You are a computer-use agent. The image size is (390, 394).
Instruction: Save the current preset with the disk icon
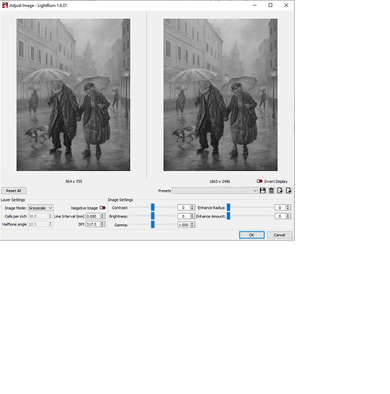coord(262,191)
